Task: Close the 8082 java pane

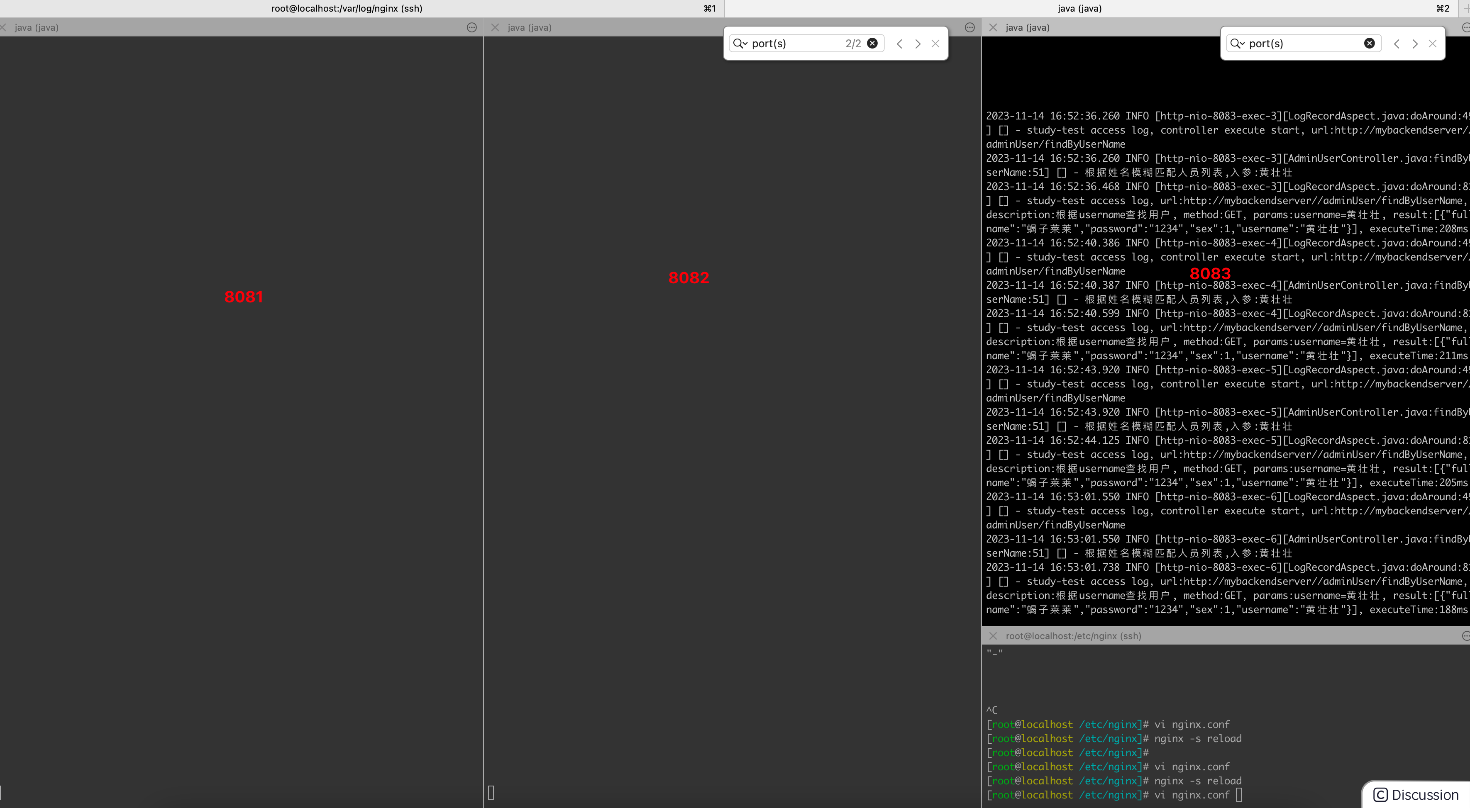Action: 495,27
